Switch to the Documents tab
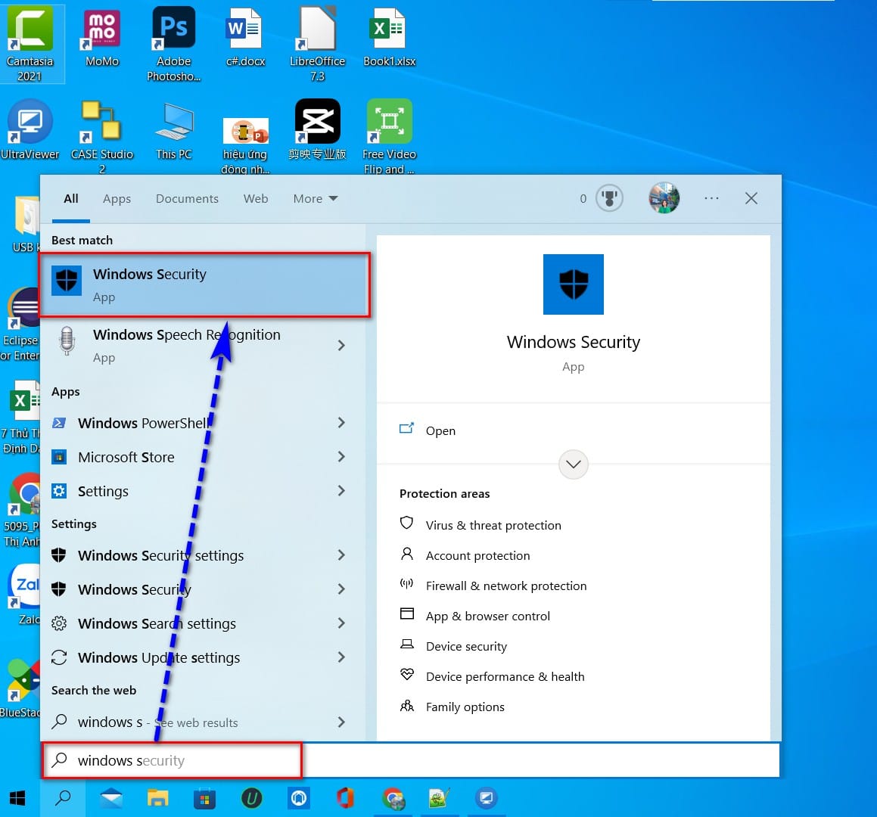This screenshot has height=817, width=877. (187, 198)
